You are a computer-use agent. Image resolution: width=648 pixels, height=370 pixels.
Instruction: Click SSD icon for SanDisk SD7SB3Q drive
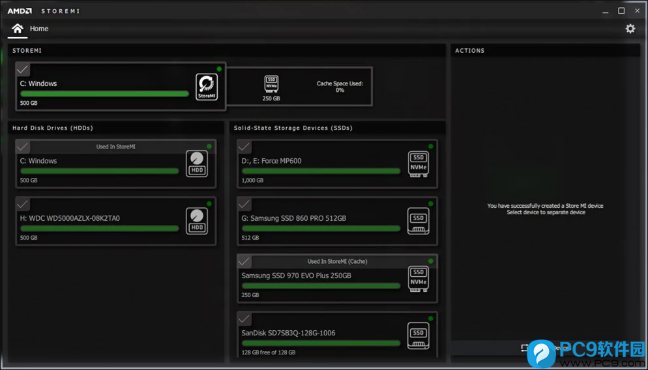[419, 336]
